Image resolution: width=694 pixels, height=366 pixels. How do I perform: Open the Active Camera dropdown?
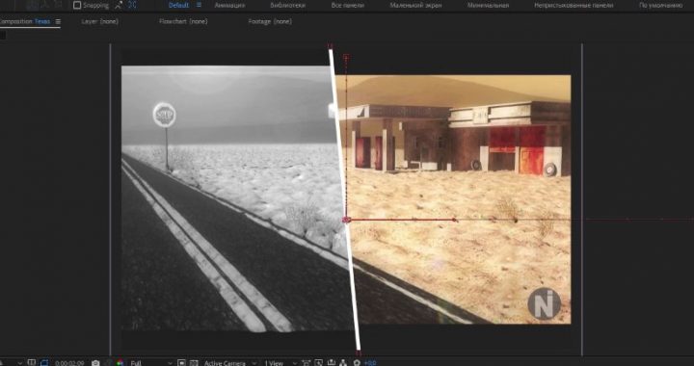(x=230, y=363)
